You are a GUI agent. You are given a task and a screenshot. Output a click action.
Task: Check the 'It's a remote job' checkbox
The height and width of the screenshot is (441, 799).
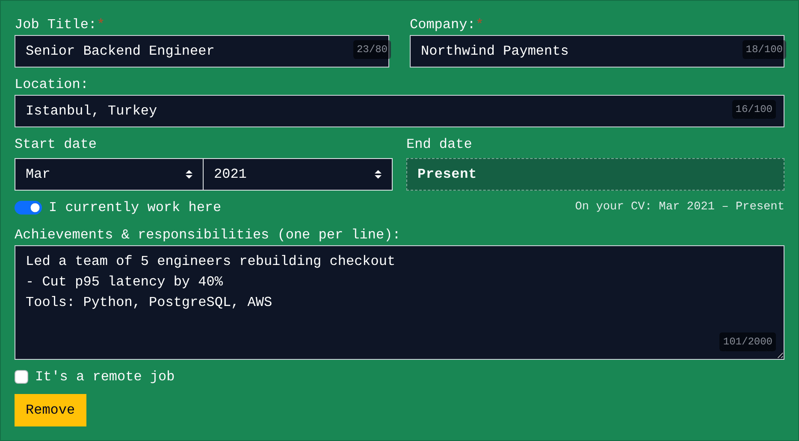21,377
